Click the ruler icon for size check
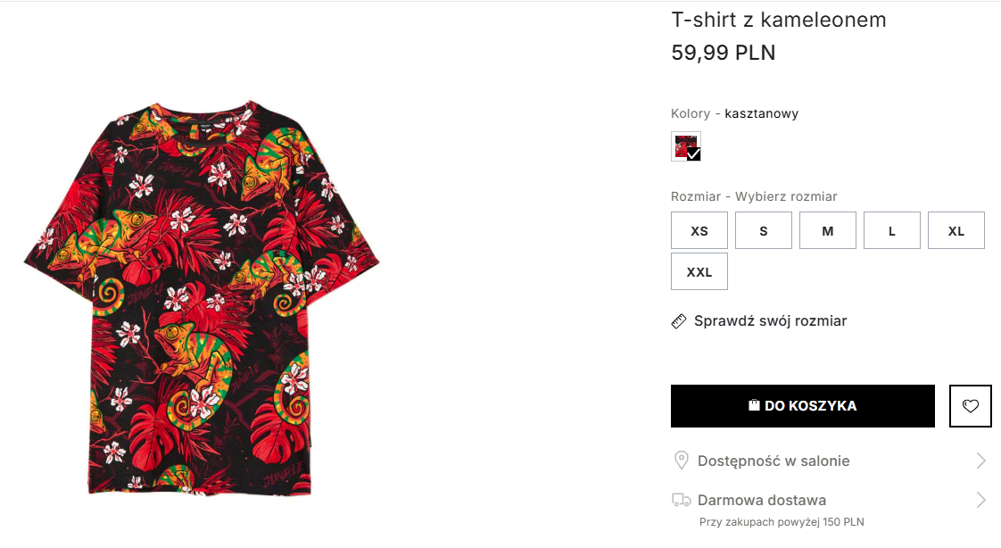 coord(679,321)
